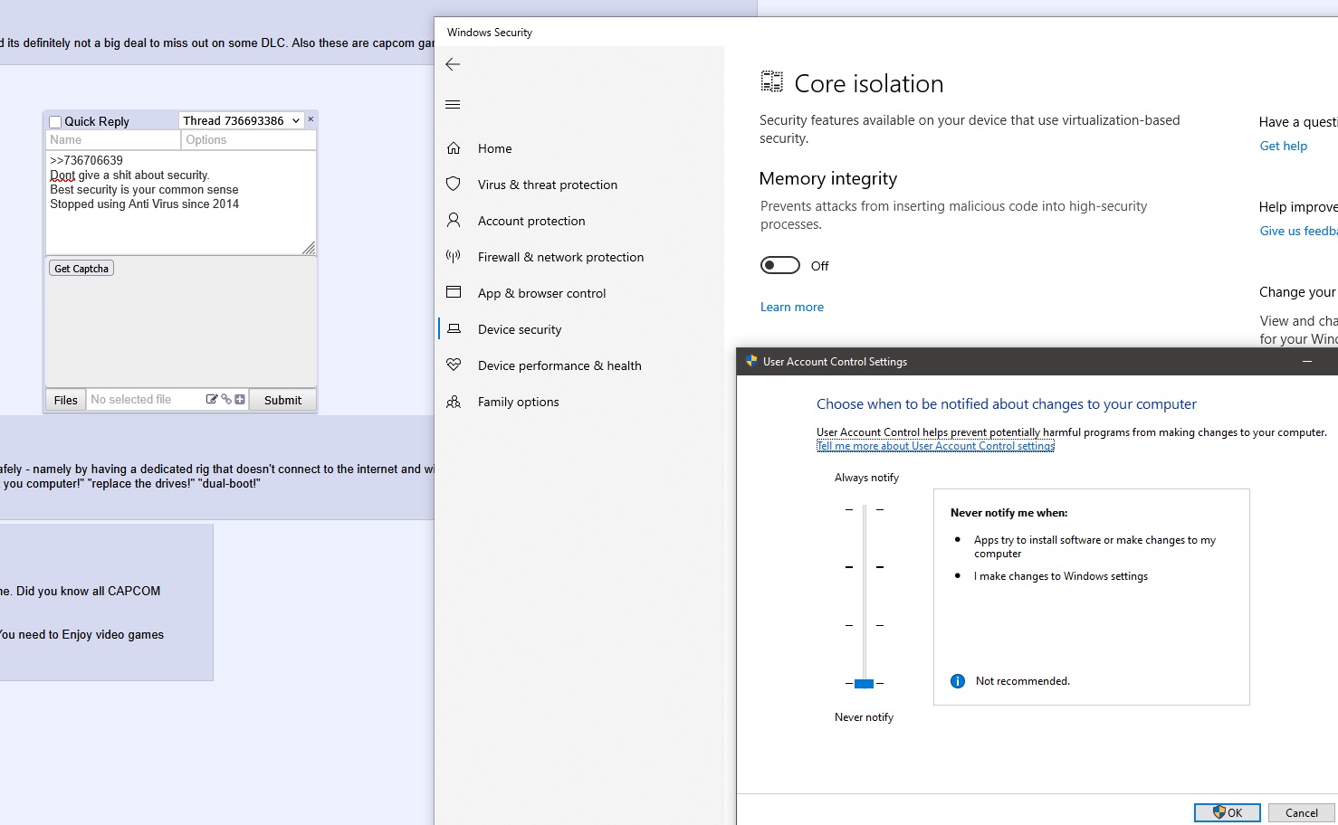The height and width of the screenshot is (825, 1338).
Task: Open Family options section
Action: [518, 402]
